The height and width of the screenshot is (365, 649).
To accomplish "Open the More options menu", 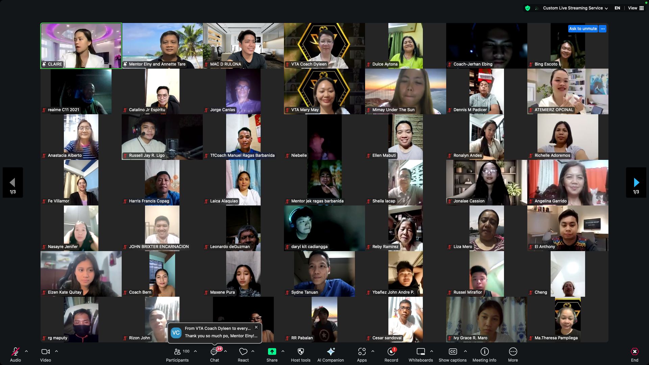I will pyautogui.click(x=513, y=355).
